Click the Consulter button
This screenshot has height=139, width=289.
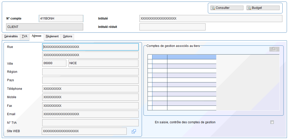227,8
